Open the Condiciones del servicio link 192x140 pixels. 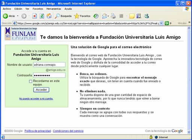(x=68, y=131)
